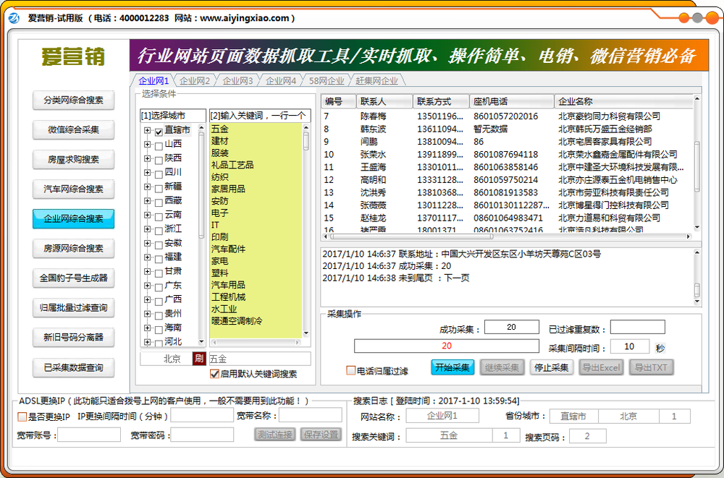Image resolution: width=724 pixels, height=478 pixels.
Task: Check the 山西 province checkbox
Action: [x=159, y=146]
